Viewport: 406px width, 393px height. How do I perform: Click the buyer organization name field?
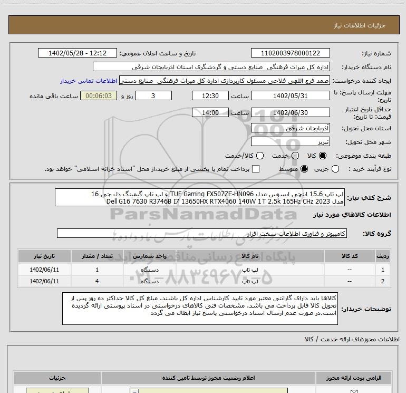pos(211,66)
